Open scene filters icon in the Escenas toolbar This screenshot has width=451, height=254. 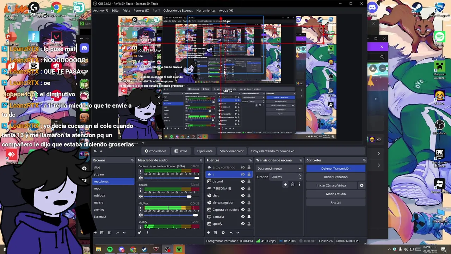[x=110, y=232]
